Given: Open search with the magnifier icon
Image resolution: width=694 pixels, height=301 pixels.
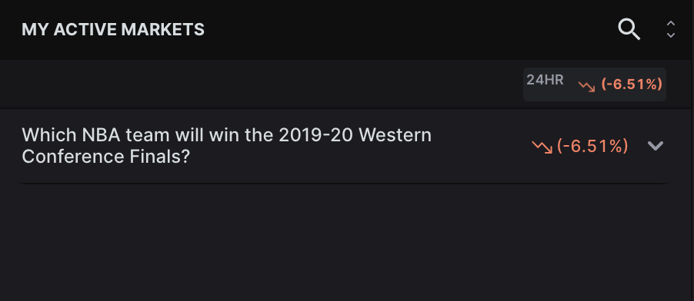Looking at the screenshot, I should pyautogui.click(x=629, y=30).
